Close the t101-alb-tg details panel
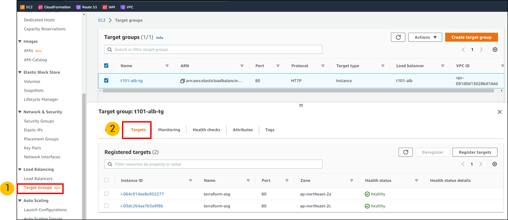 pyautogui.click(x=499, y=112)
